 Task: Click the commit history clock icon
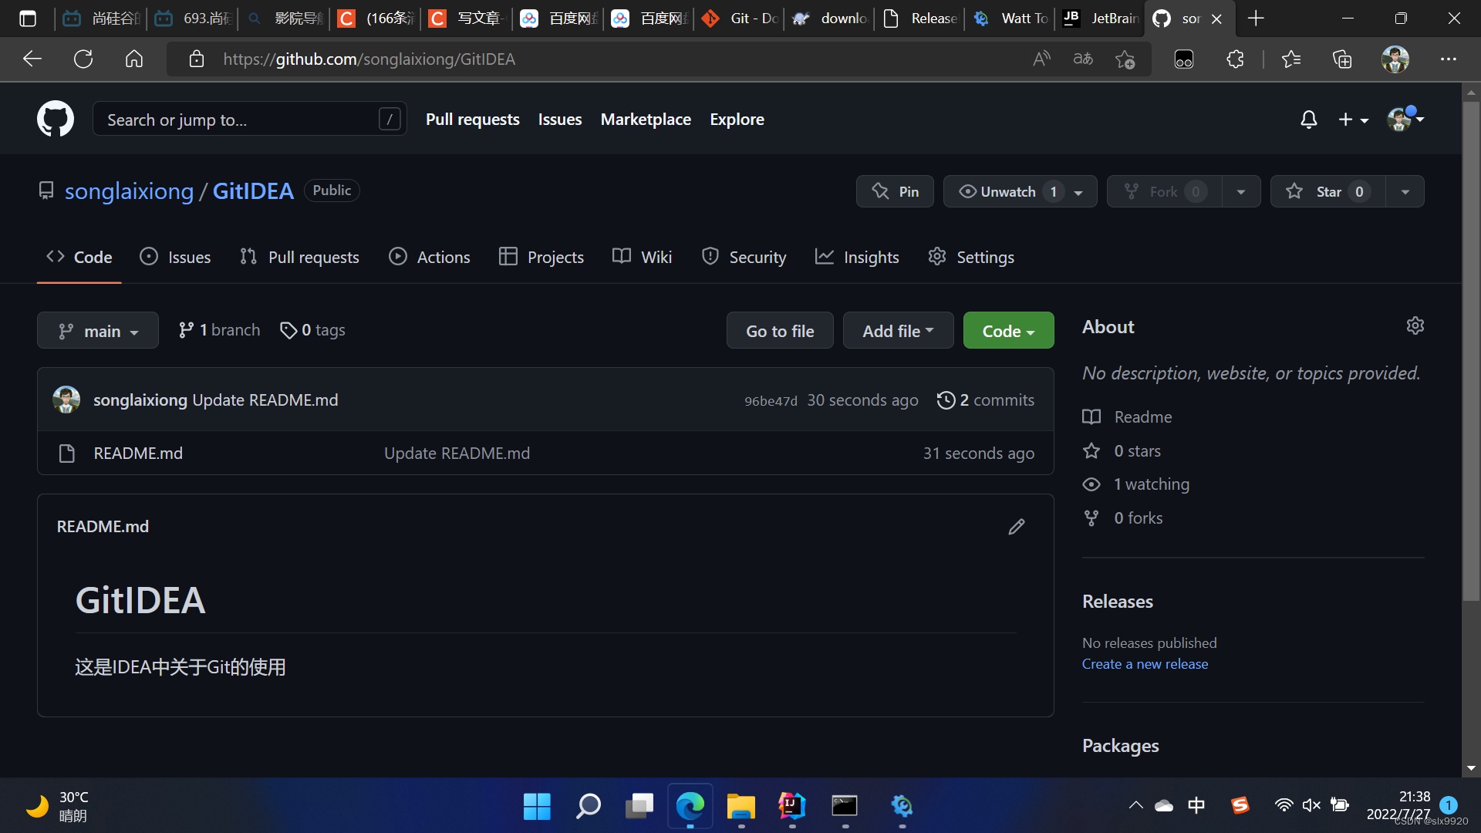pyautogui.click(x=946, y=400)
